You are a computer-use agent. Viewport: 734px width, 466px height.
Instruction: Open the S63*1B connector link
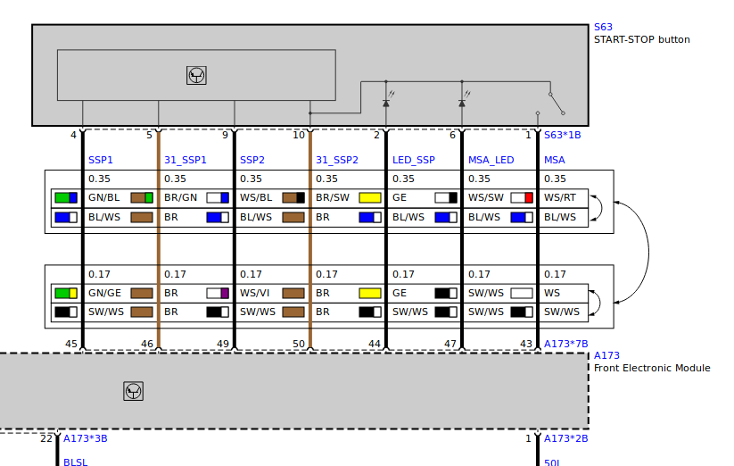point(562,136)
